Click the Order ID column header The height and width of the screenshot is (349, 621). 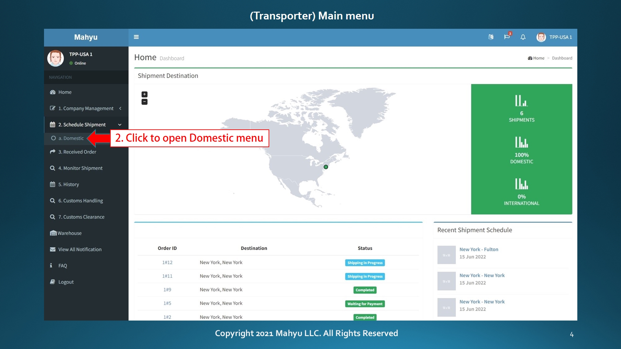[x=167, y=248]
